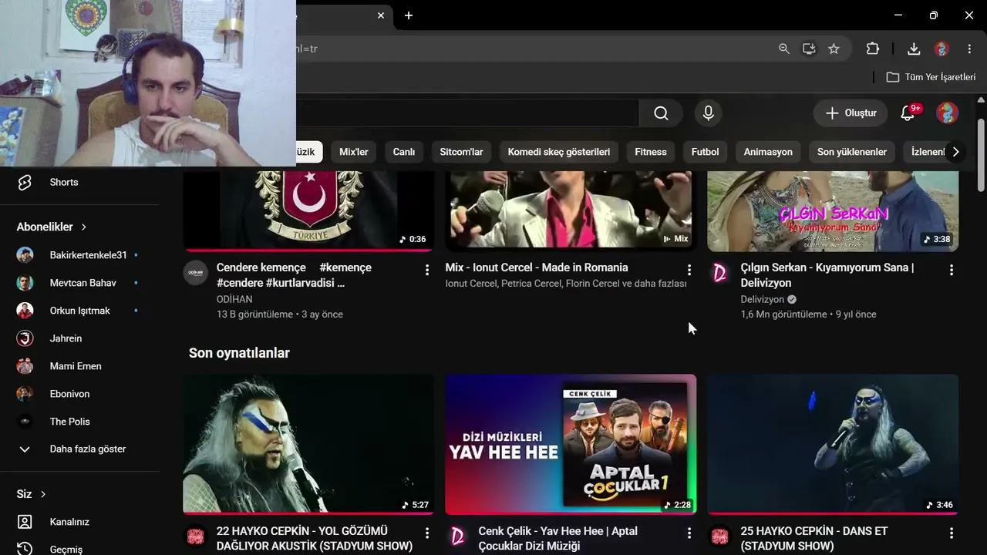Image resolution: width=987 pixels, height=555 pixels.
Task: Open options for Cenk Çelik Yav Hee Hee
Action: pyautogui.click(x=689, y=533)
